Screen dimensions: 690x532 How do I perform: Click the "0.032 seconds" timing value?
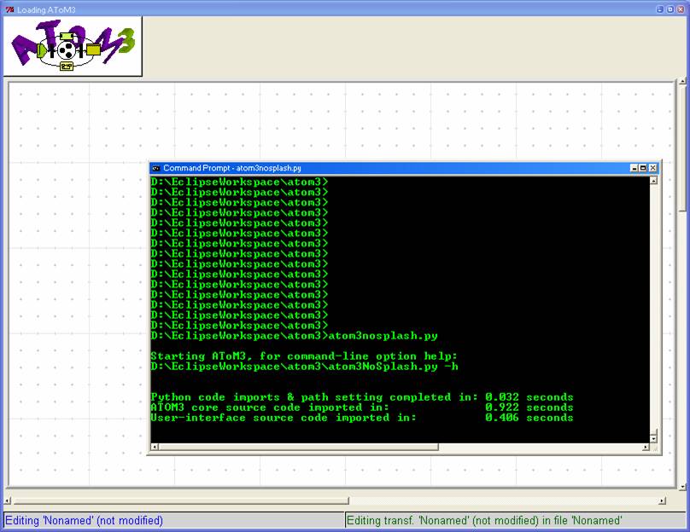(x=529, y=397)
